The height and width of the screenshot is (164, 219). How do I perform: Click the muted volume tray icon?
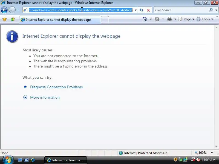point(198,159)
